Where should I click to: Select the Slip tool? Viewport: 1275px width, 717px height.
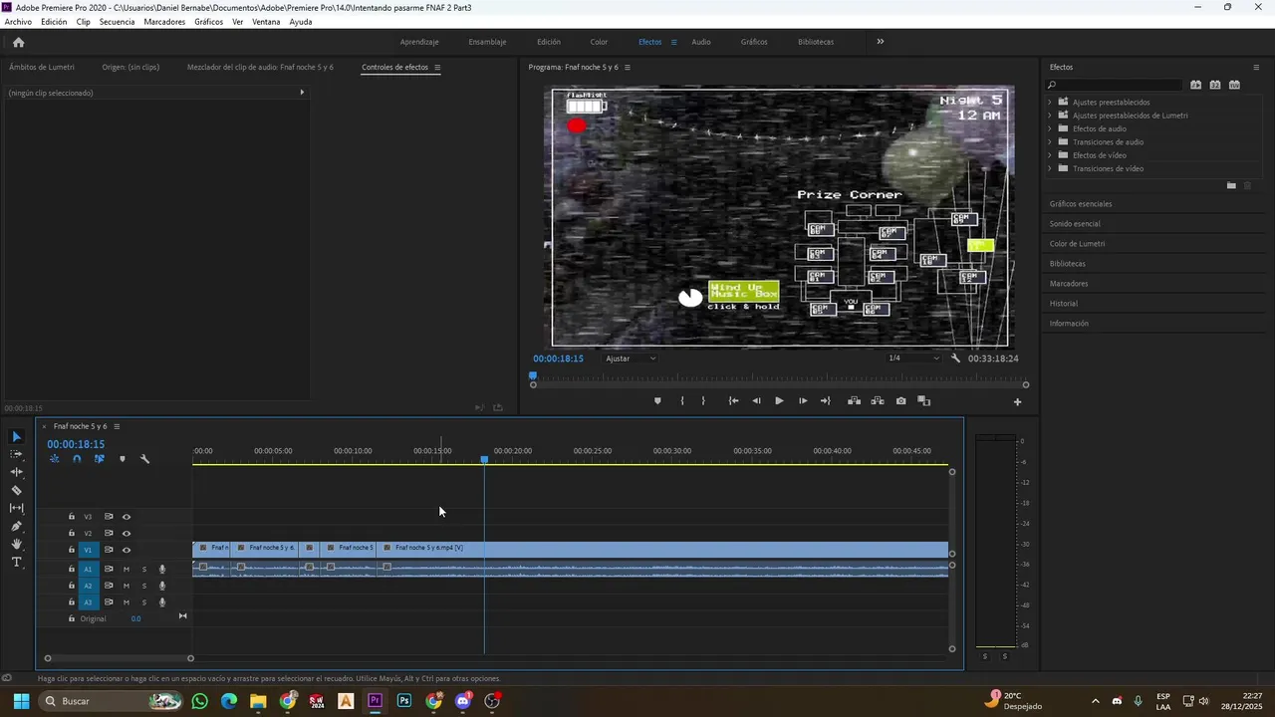[16, 508]
